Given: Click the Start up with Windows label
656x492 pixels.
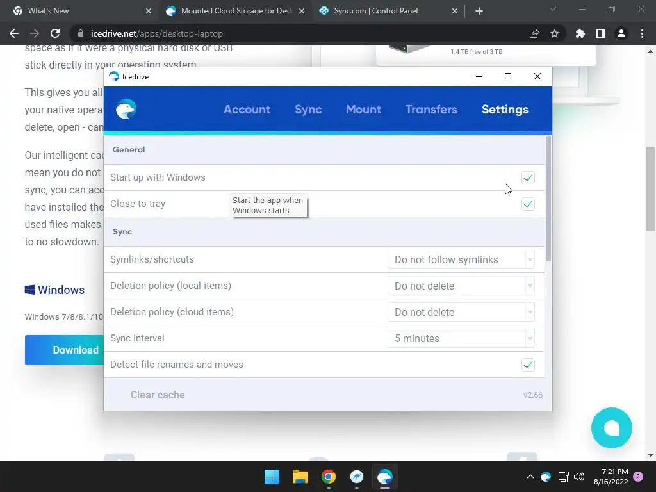Looking at the screenshot, I should (x=158, y=177).
